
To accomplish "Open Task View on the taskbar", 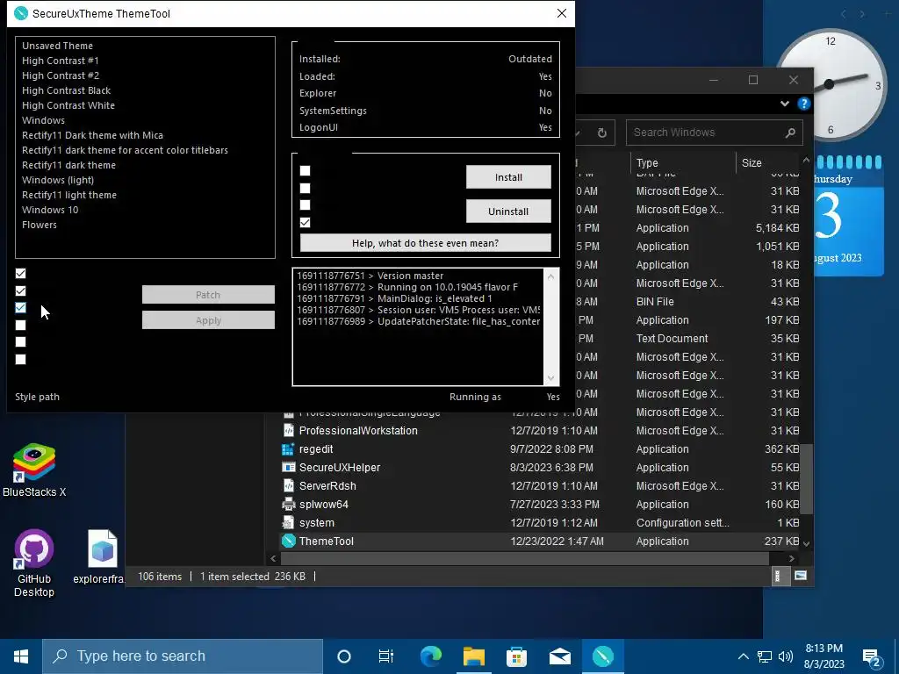I will click(x=386, y=656).
